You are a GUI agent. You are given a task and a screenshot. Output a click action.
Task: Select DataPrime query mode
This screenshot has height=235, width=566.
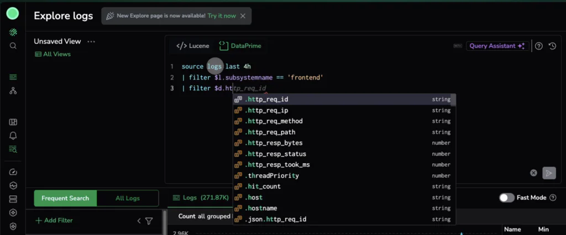pos(240,46)
